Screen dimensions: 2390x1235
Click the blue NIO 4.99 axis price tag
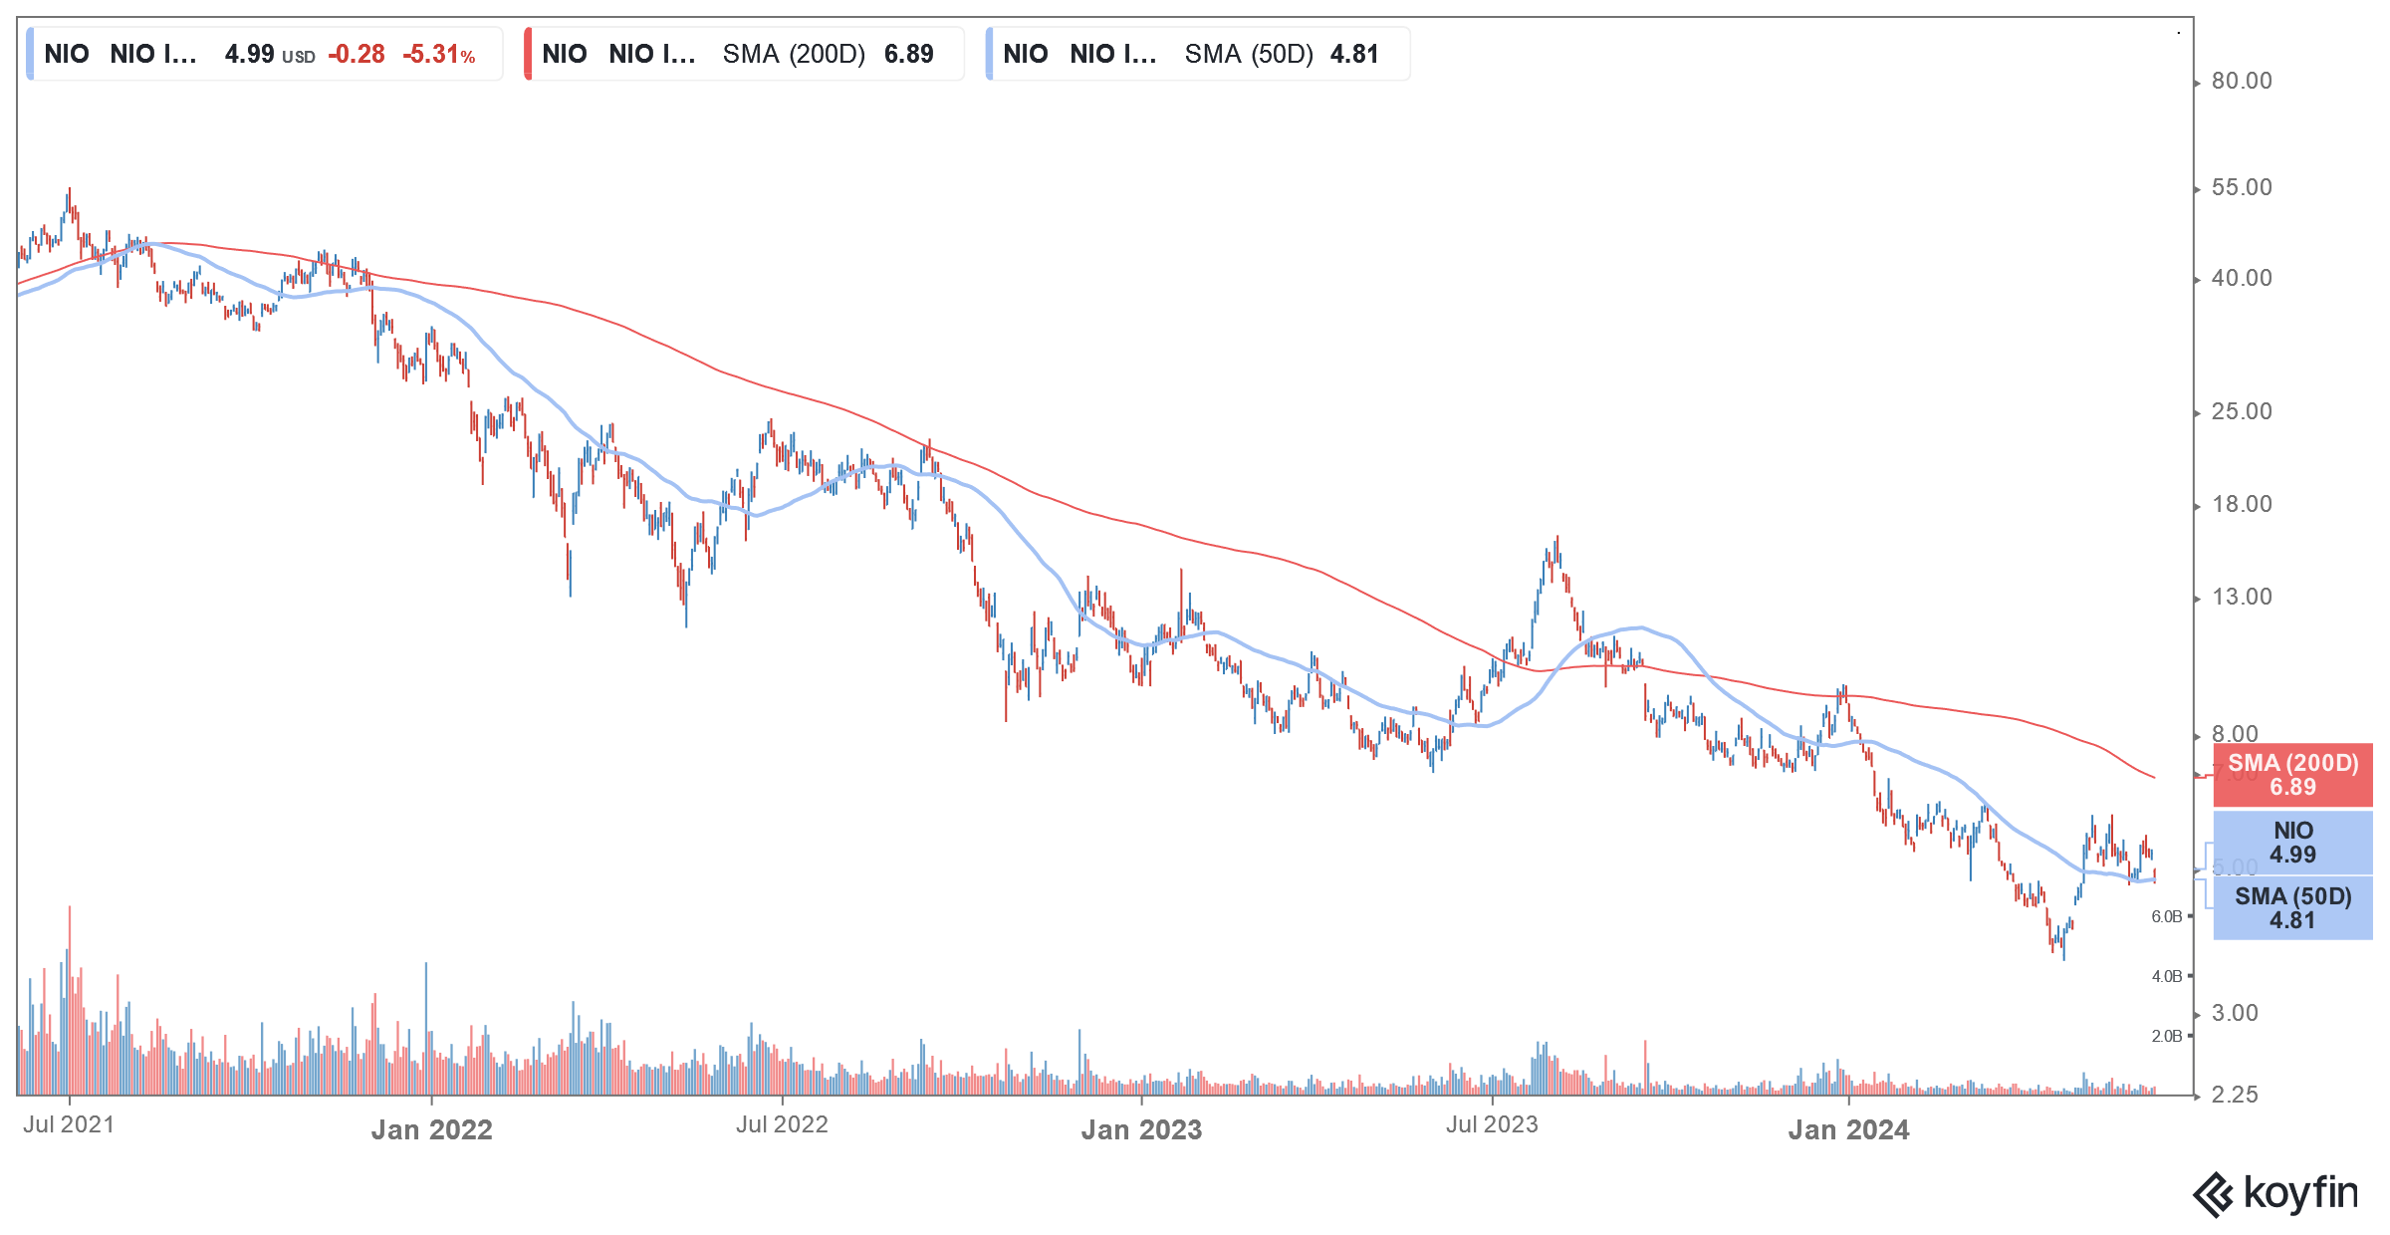(2292, 843)
